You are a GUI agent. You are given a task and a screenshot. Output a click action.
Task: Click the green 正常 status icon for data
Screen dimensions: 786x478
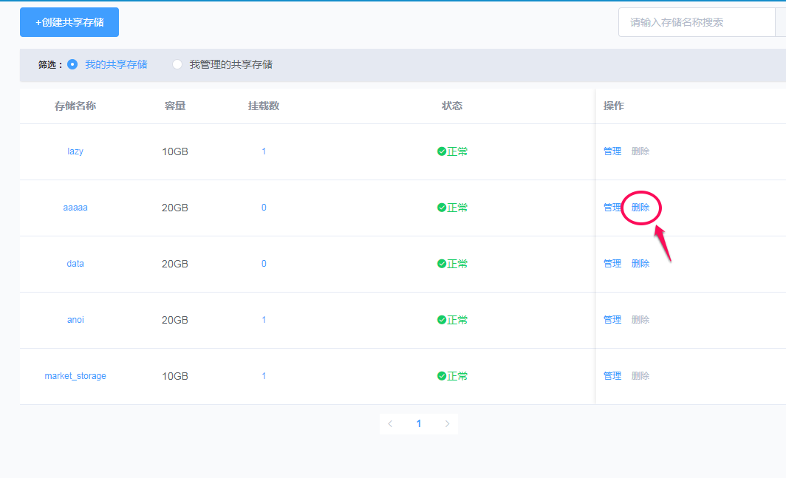pos(442,264)
